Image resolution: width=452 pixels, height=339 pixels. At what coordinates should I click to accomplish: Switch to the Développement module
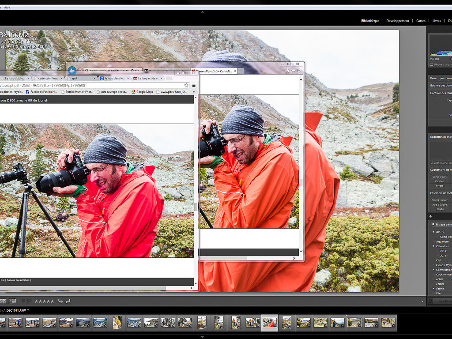[x=398, y=21]
